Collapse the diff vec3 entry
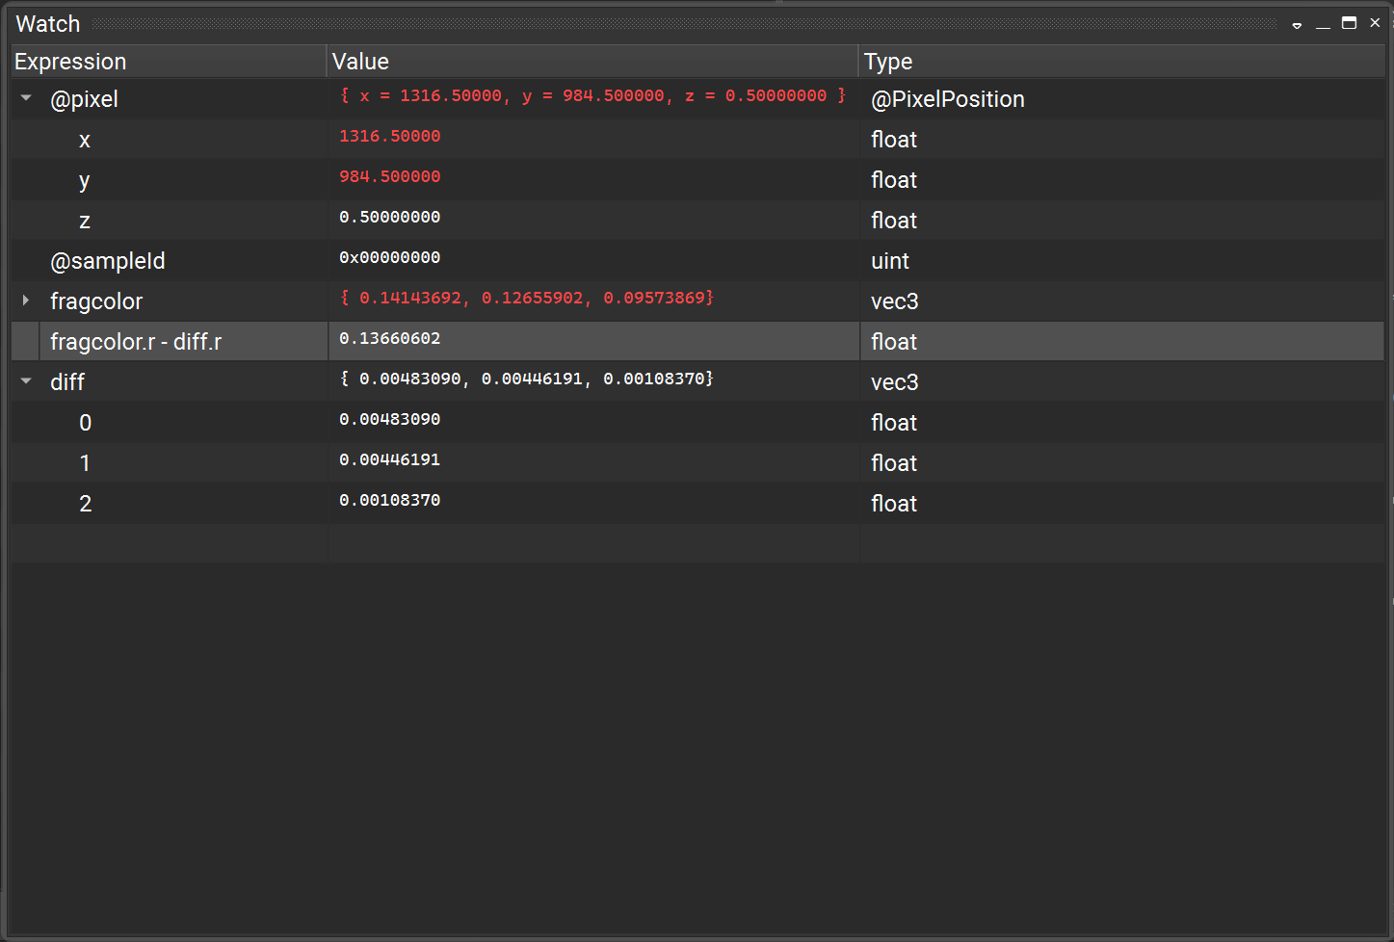The image size is (1394, 942). tap(24, 381)
